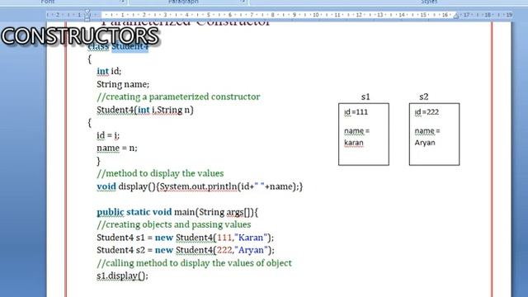This screenshot has width=528, height=297.
Task: Click 'id =222' inside the s2 box
Action: 427,112
